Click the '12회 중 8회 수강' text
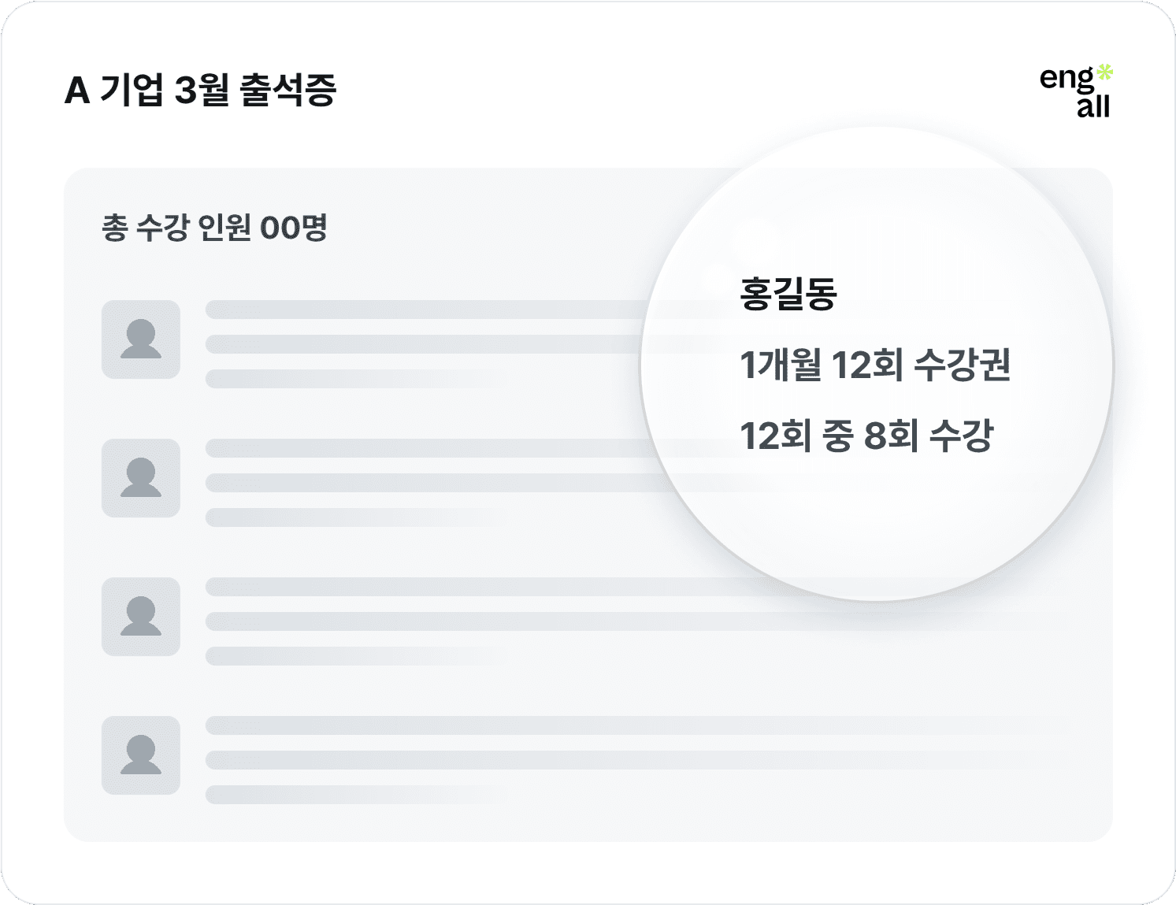The image size is (1176, 905). 866,436
